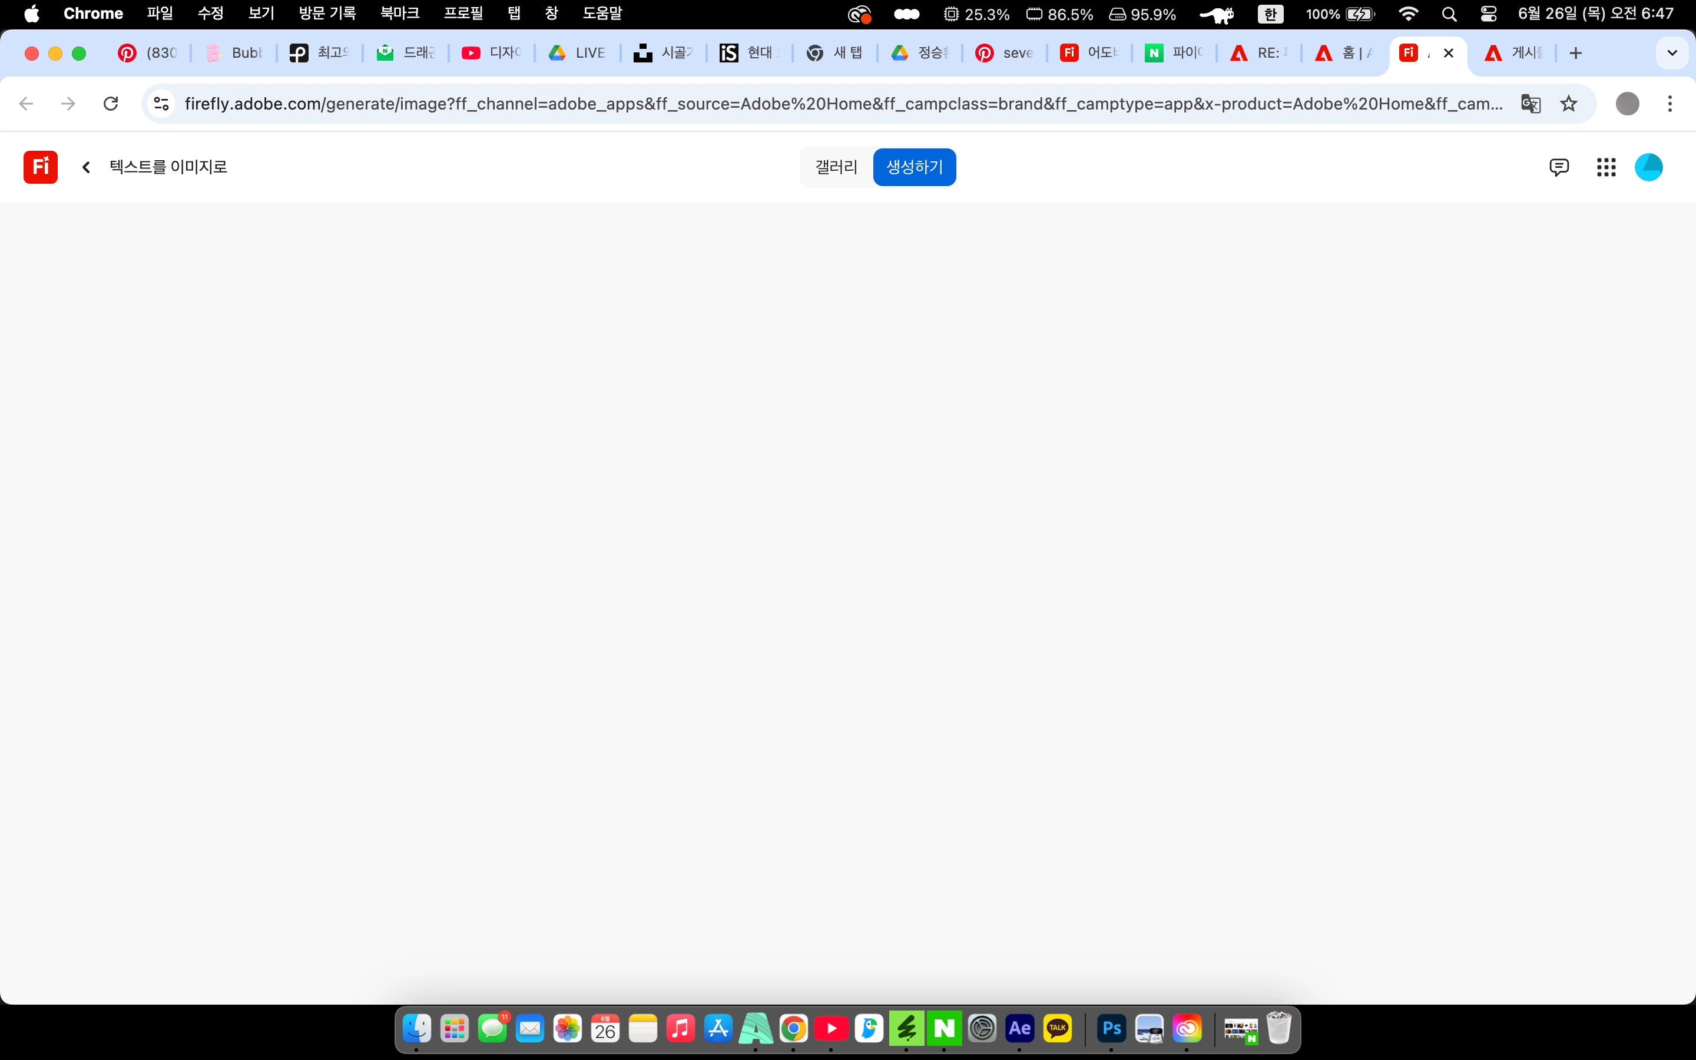
Task: Open the Adobe apps grid switcher
Action: (x=1605, y=167)
